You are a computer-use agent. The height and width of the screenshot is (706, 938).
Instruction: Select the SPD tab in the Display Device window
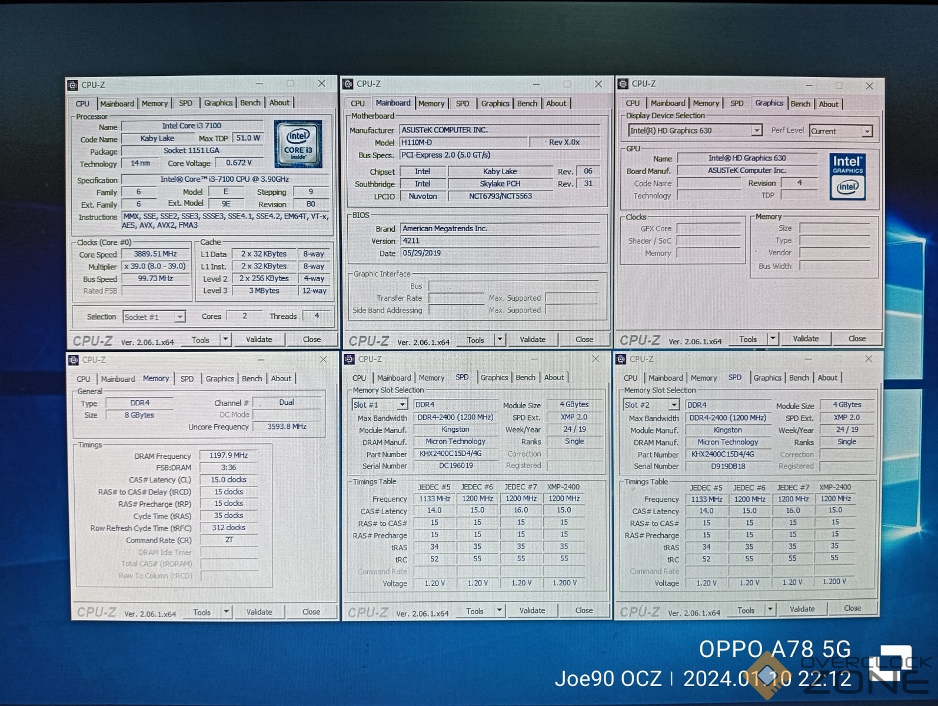(x=737, y=104)
